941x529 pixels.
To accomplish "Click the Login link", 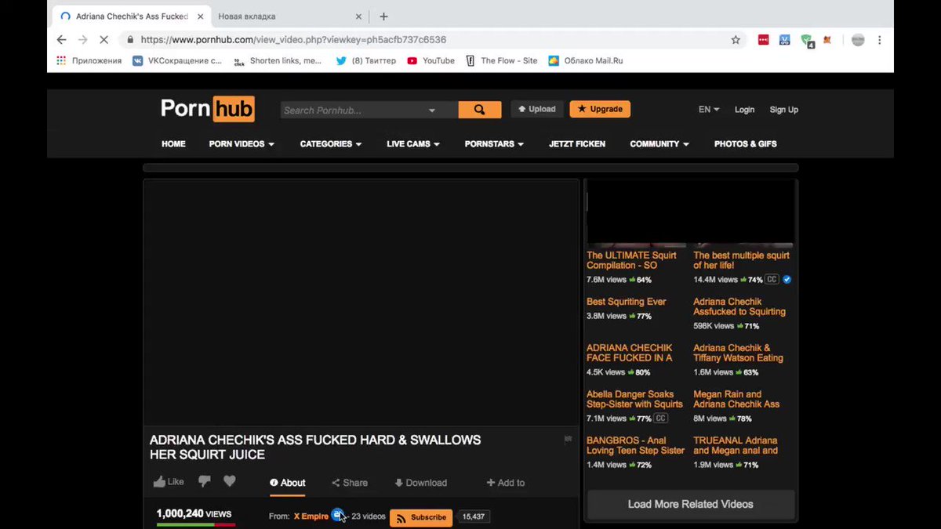I will click(x=744, y=110).
